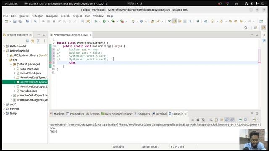
Task: Toggle Scroll Lock in Console
Action: 216,120
